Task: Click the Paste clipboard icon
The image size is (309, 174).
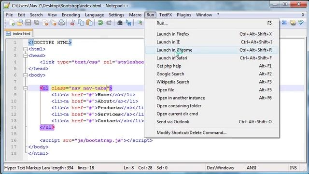Action: coord(89,23)
